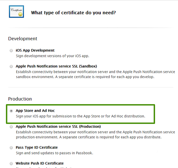Click the 'iOS App Development' label
The width and height of the screenshot is (178, 168).
[35, 50]
